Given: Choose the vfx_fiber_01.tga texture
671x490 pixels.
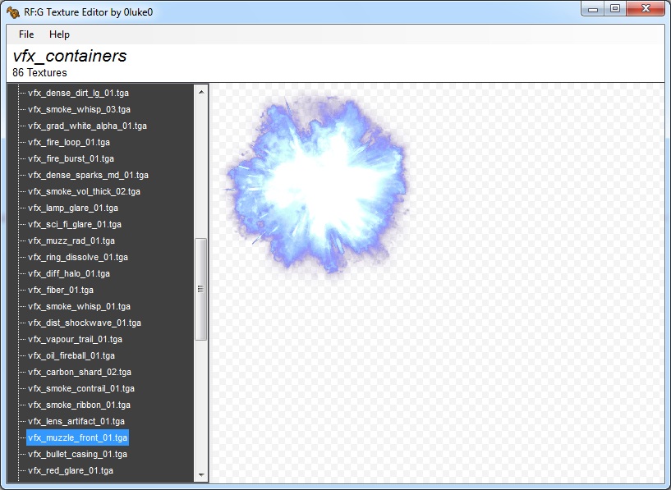Looking at the screenshot, I should [61, 290].
